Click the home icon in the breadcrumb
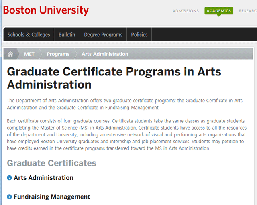The height and width of the screenshot is (205, 257). click(10, 54)
